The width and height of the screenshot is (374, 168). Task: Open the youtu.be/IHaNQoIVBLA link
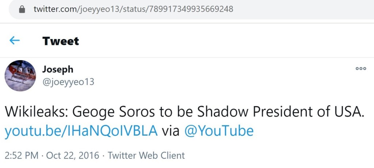pos(81,131)
